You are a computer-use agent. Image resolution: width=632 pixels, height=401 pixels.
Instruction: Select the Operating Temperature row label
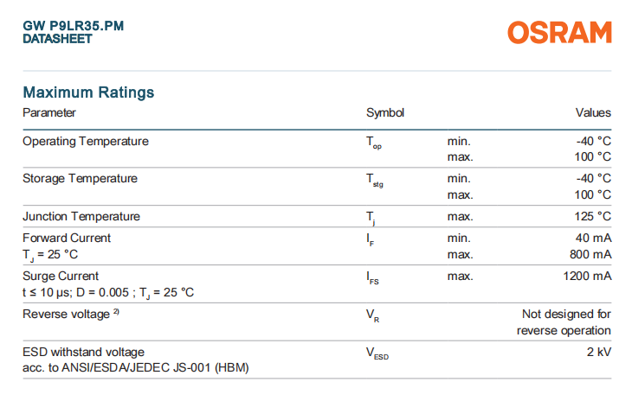point(86,141)
